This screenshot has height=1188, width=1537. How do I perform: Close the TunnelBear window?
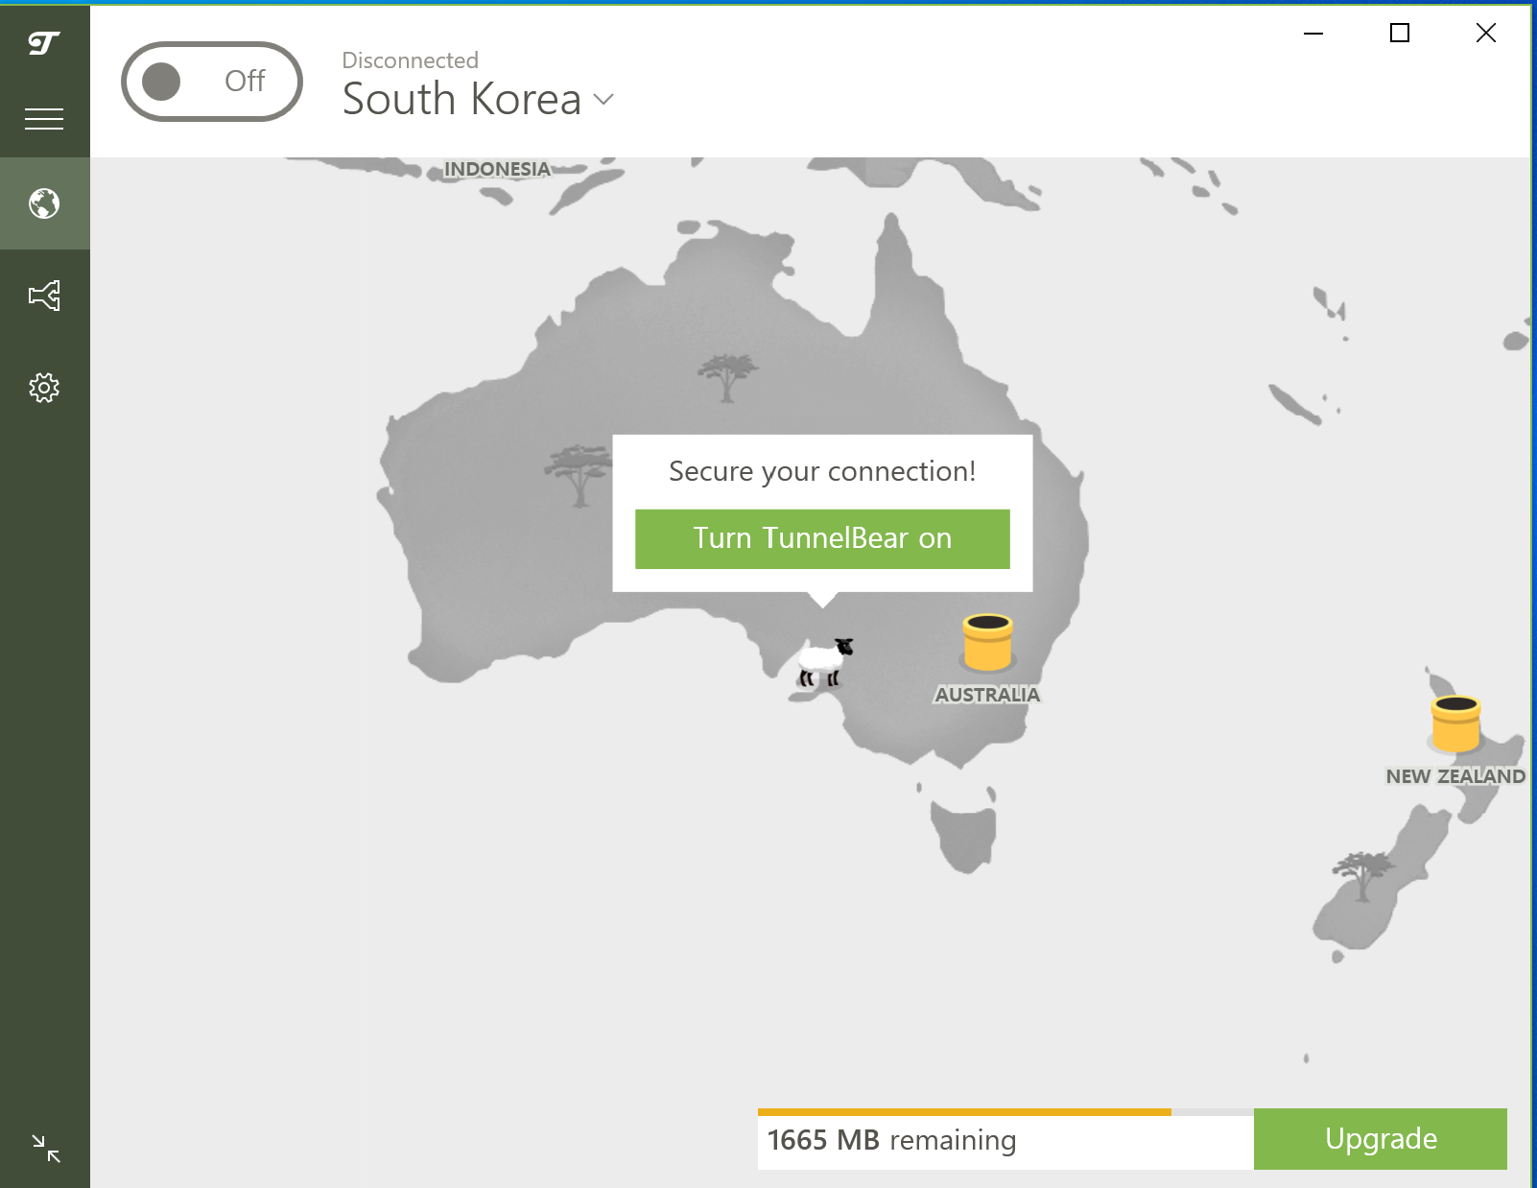(1486, 34)
